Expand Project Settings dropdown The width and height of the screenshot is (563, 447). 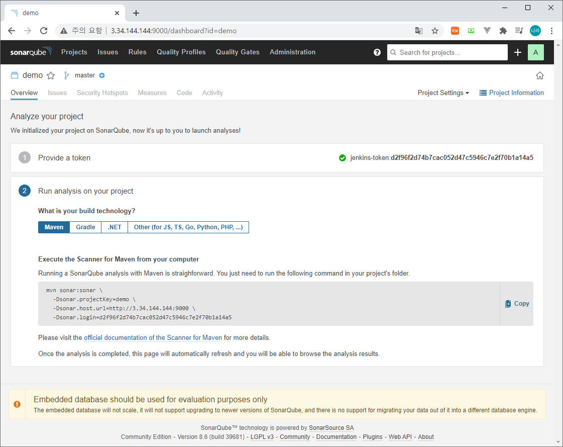(443, 93)
